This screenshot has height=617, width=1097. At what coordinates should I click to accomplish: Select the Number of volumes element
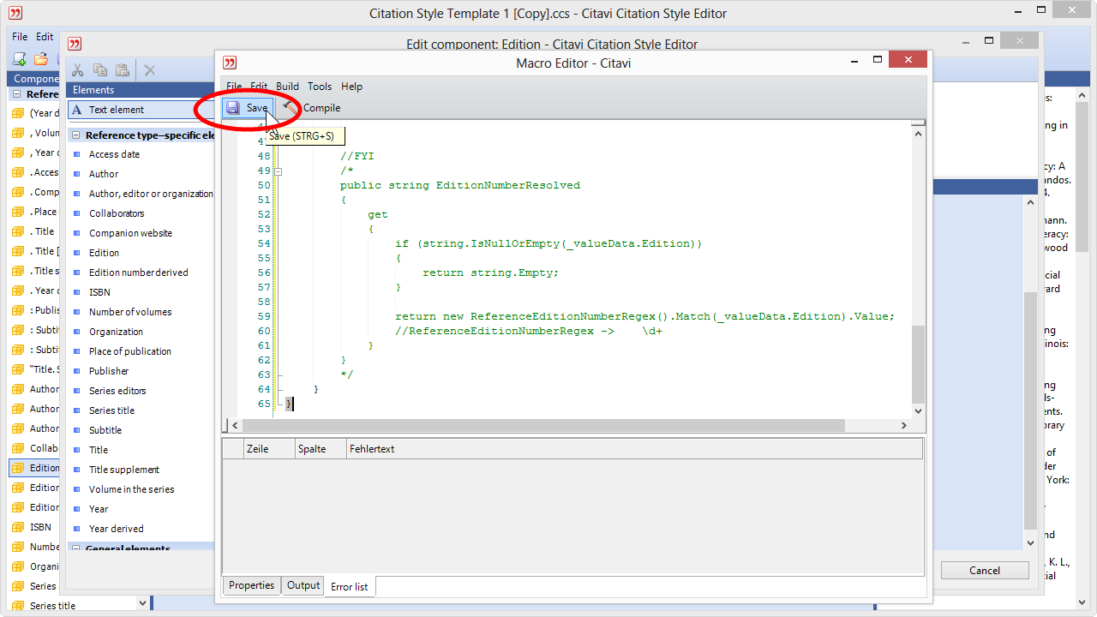130,312
